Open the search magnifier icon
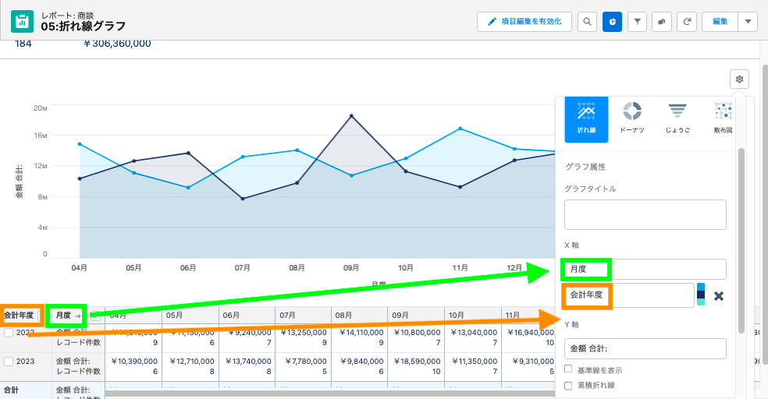Viewport: 768px width, 399px height. 587,22
